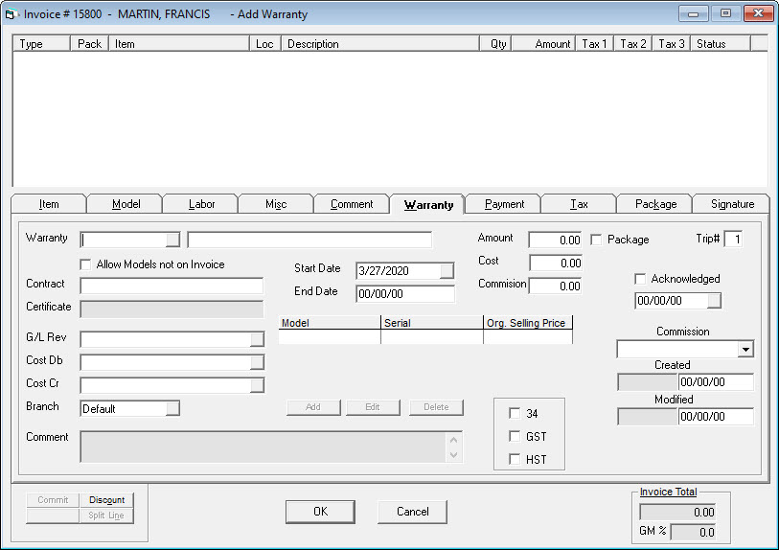Click the Type column header

coord(41,44)
